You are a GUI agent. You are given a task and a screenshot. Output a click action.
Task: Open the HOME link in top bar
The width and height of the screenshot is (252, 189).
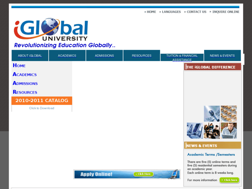coord(151,12)
